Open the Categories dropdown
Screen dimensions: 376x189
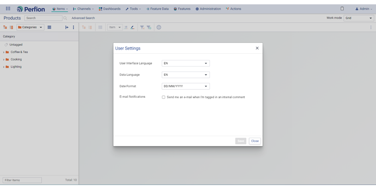coord(30,27)
